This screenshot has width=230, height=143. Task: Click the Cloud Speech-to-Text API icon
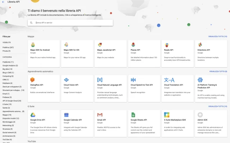pos(133,80)
